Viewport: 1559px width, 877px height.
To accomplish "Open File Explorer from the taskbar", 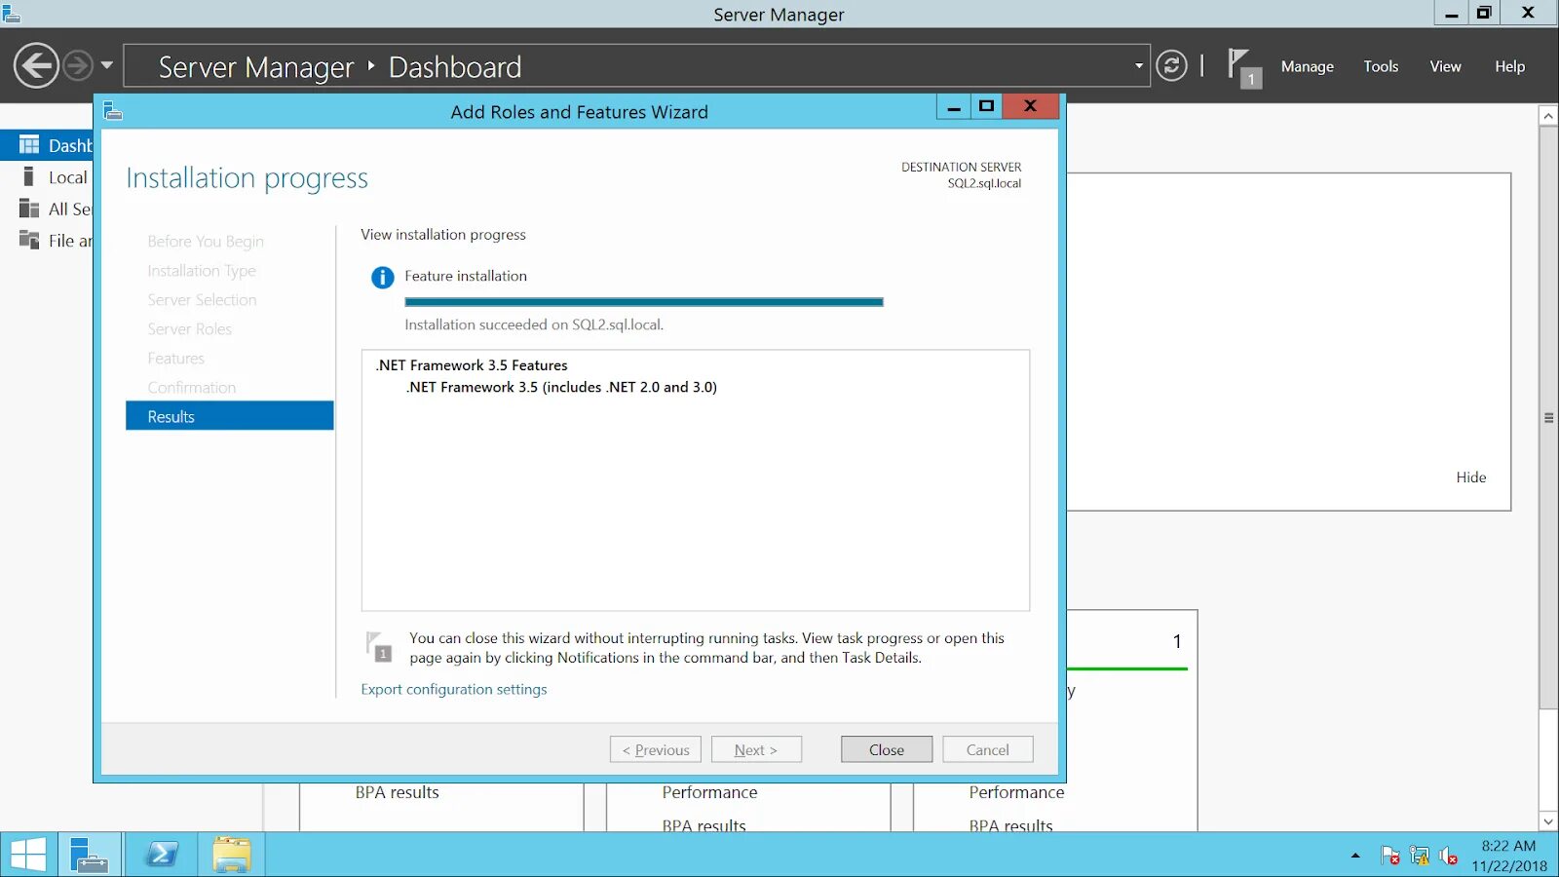I will pos(232,855).
